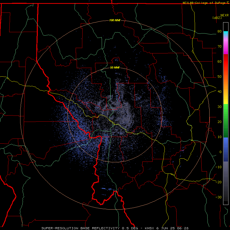Click the 6 JUN 25 06:28 timestamp
The image size is (230, 230).
[x=172, y=228]
